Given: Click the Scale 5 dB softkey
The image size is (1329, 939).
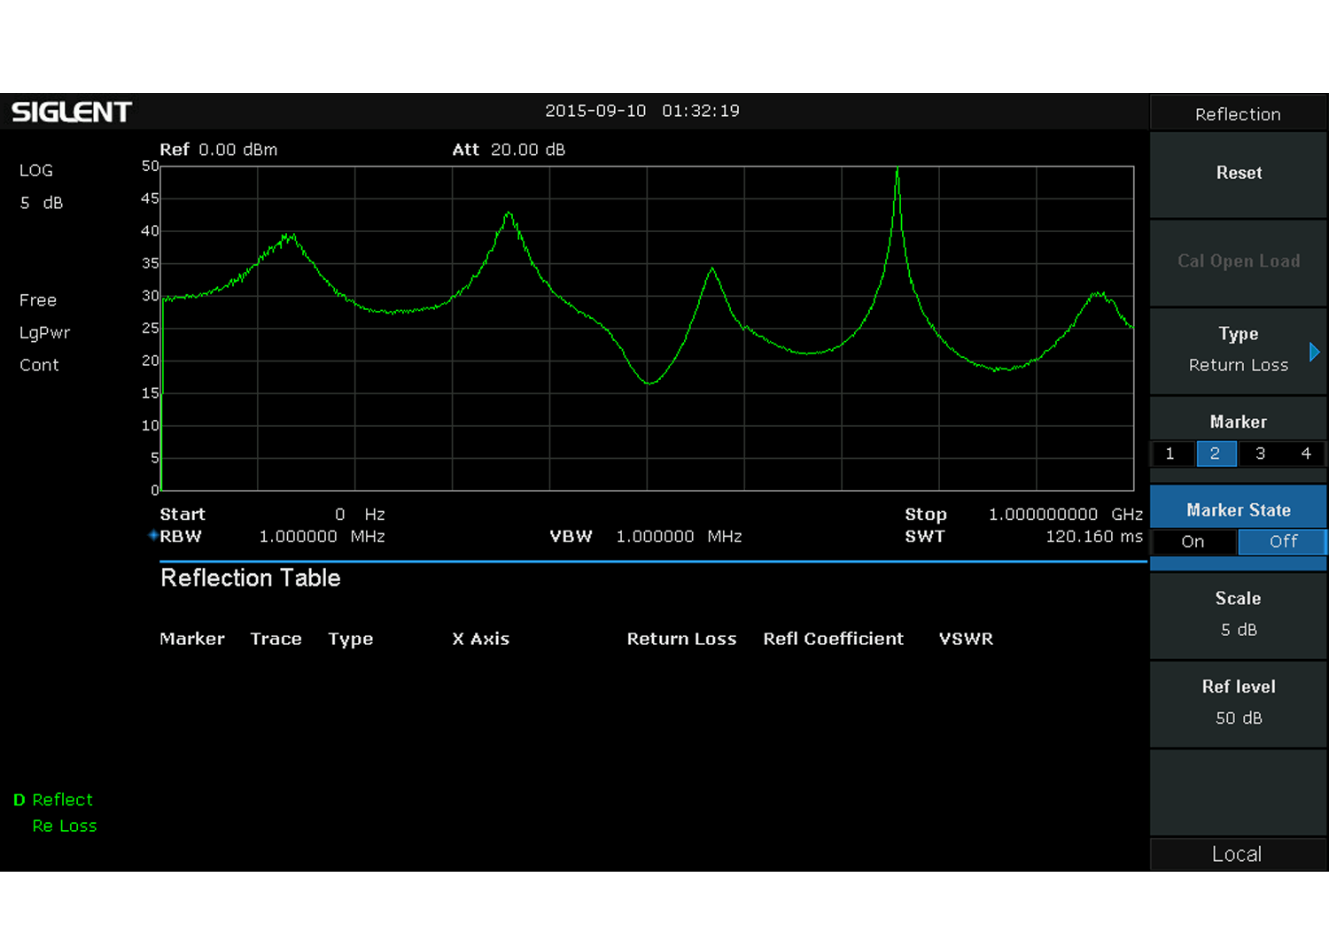Looking at the screenshot, I should 1238,614.
